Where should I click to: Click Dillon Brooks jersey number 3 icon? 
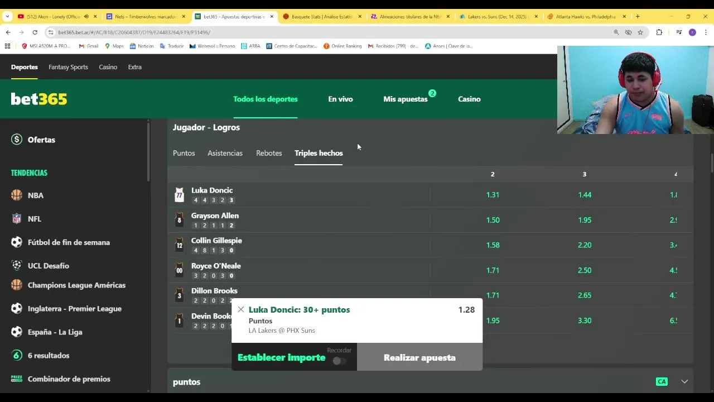(179, 295)
